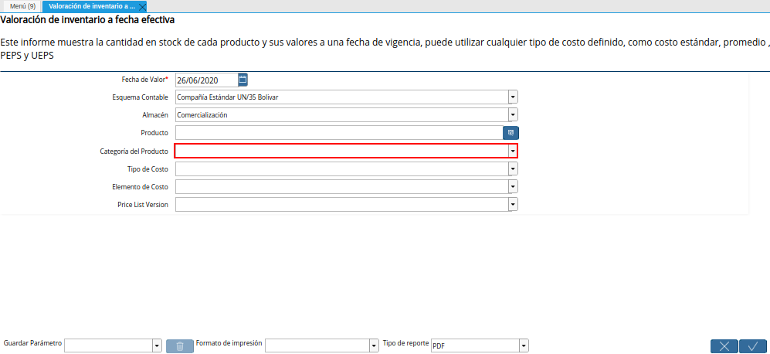Open the Almacén dropdown list
The width and height of the screenshot is (770, 354).
(x=513, y=115)
